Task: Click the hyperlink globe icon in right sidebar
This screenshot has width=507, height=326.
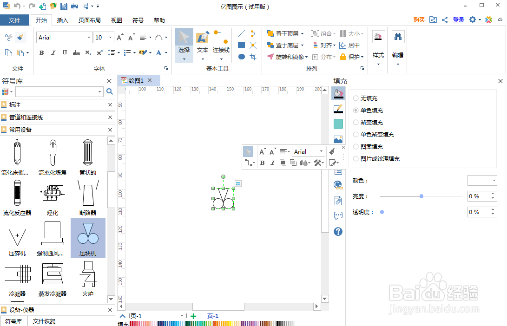Action: pos(338,184)
